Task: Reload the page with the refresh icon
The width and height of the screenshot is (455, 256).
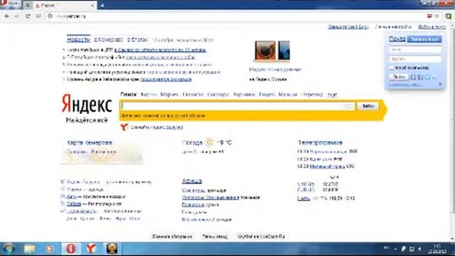Action: pos(28,16)
